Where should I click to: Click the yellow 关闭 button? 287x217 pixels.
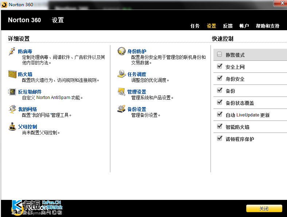point(264,209)
